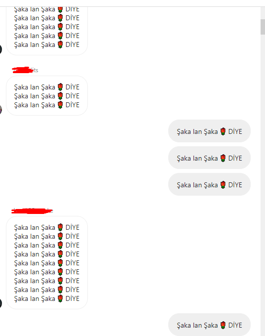
Task: Select the first outgoing "Şaka lan Şaka" bubble
Action: tap(209, 131)
